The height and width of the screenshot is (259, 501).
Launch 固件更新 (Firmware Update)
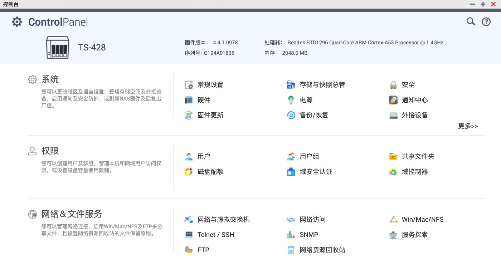[211, 115]
